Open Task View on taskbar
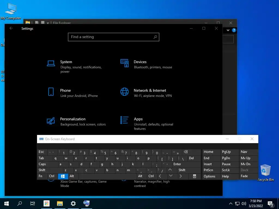Image resolution: width=279 pixels, height=209 pixels. click(33, 204)
